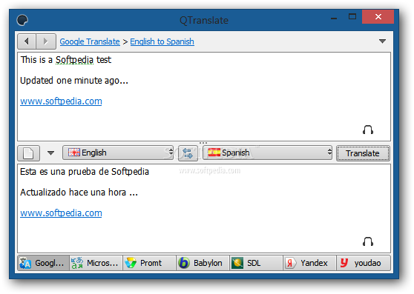Switch to Yandex translation service tab
Screen dimensions: 414x294
[x=309, y=263]
